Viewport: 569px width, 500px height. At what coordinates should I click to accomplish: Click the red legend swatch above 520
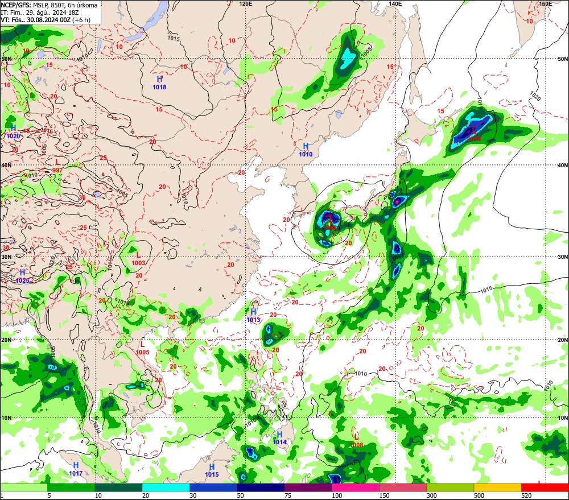click(x=545, y=487)
